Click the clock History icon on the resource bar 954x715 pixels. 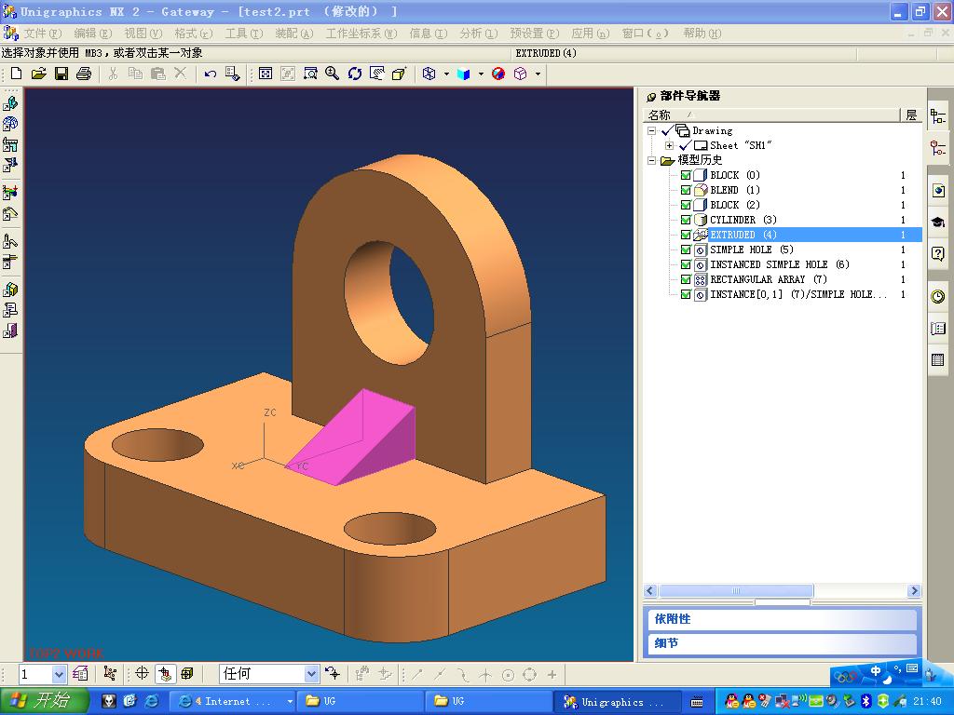coord(938,296)
